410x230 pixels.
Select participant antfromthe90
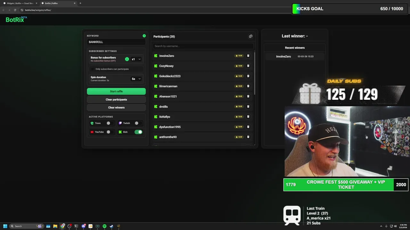click(x=168, y=137)
